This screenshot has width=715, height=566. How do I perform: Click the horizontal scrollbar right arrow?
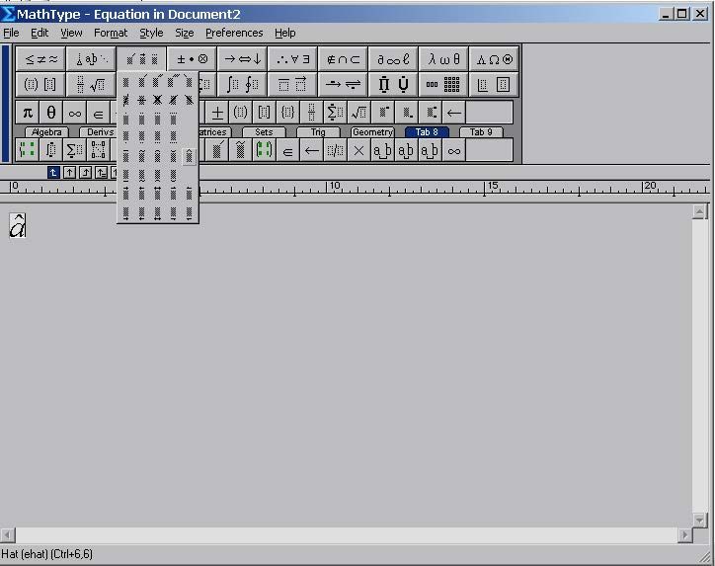[684, 534]
